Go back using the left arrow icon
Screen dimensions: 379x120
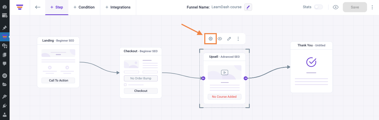tap(38, 7)
